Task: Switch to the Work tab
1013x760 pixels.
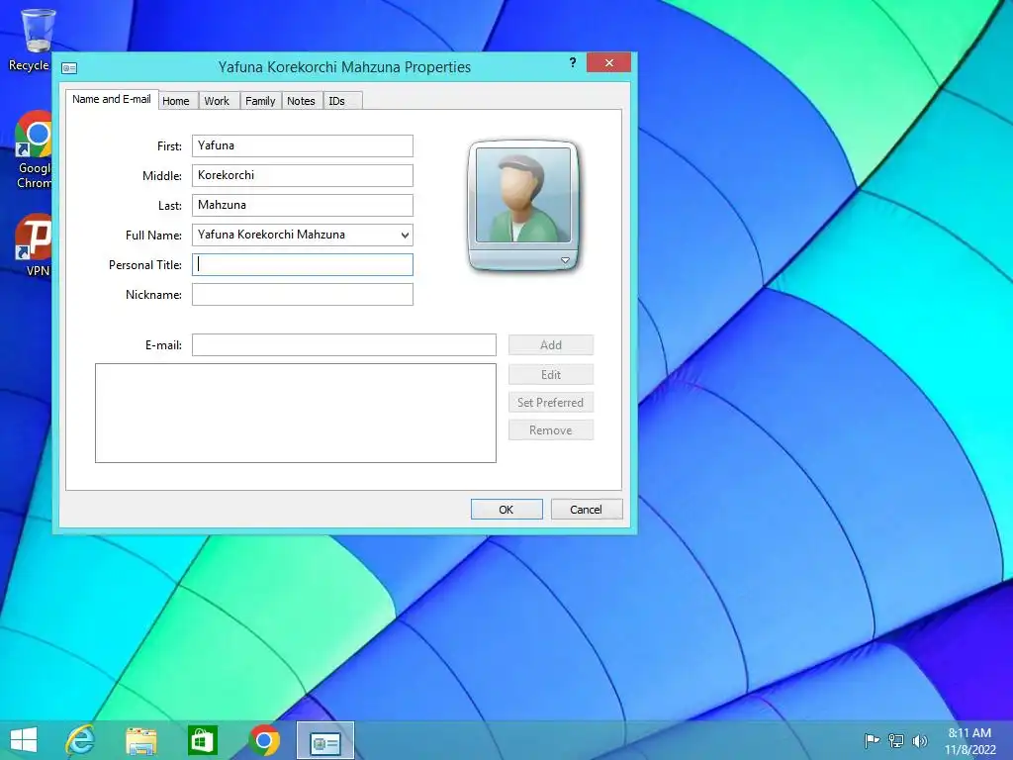Action: 217,101
